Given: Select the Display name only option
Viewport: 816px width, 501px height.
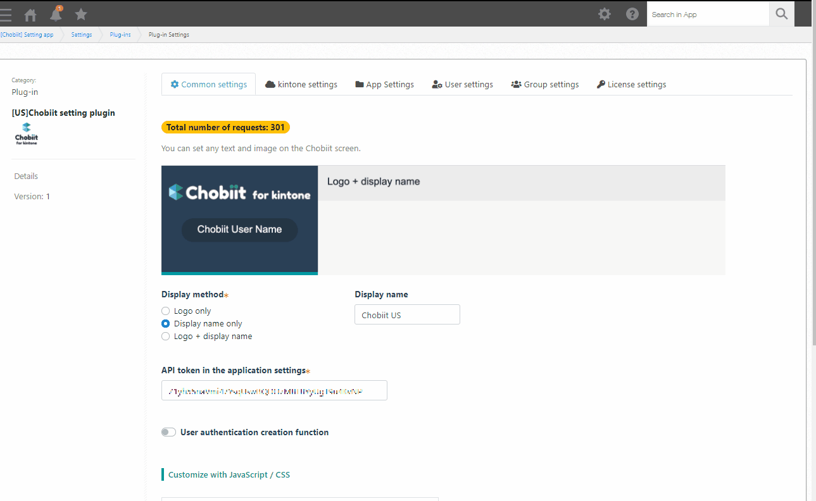Looking at the screenshot, I should click(166, 324).
